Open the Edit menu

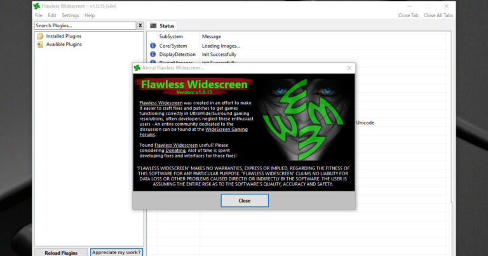pyautogui.click(x=52, y=15)
